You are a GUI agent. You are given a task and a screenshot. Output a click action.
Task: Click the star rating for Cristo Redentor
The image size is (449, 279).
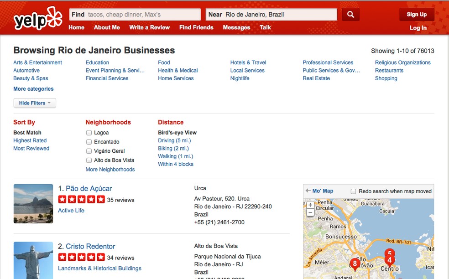[81, 257]
